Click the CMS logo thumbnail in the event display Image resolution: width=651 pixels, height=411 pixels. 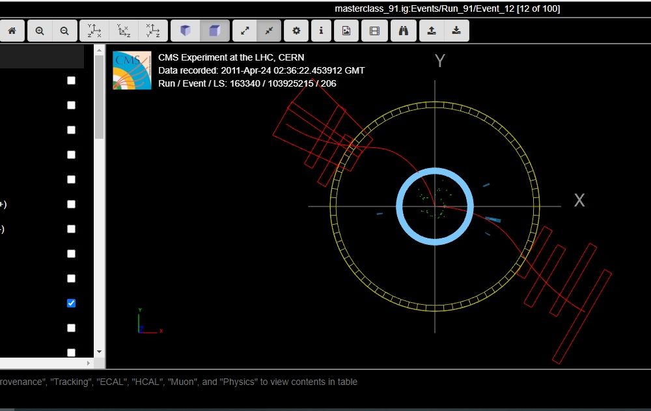(x=132, y=70)
